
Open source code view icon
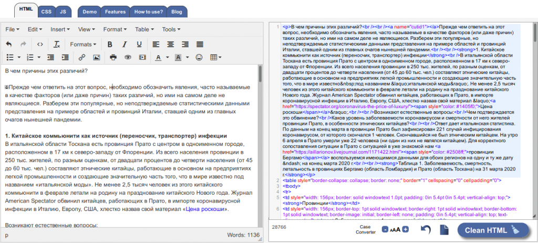pos(40,44)
